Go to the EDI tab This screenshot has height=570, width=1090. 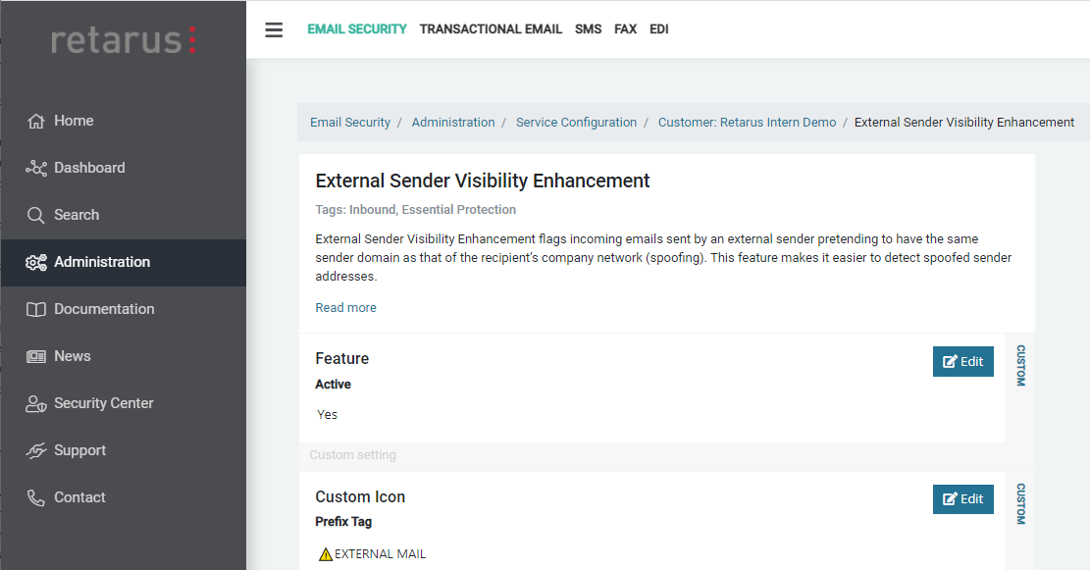pos(659,29)
